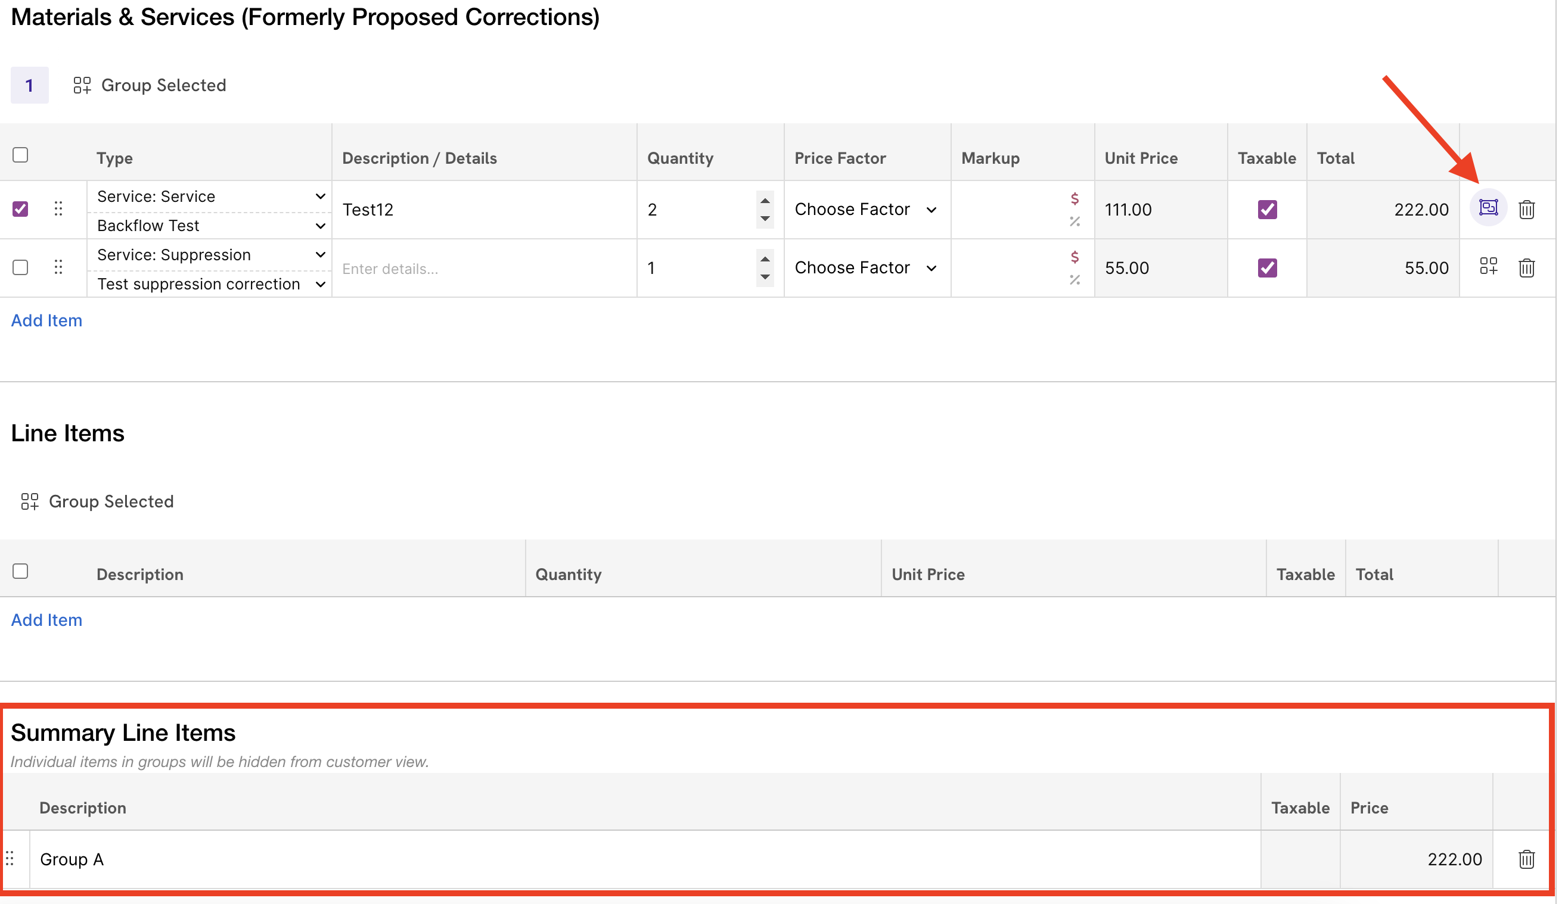Open Choose Factor dropdown on suppression row
1565x904 pixels.
[866, 268]
